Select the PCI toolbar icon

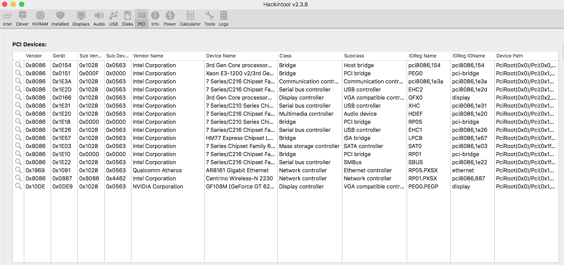(142, 19)
